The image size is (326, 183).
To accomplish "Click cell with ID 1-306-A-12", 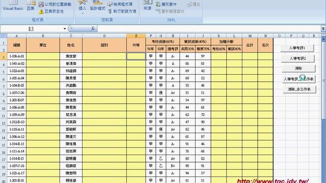I will tap(17, 137).
